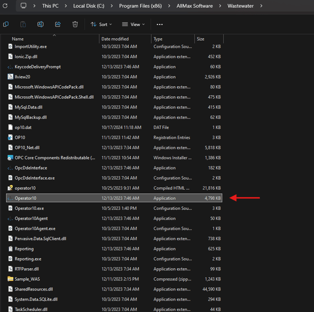Click the Delete trash can icon
Screen dimensions: 314x312
point(75,24)
